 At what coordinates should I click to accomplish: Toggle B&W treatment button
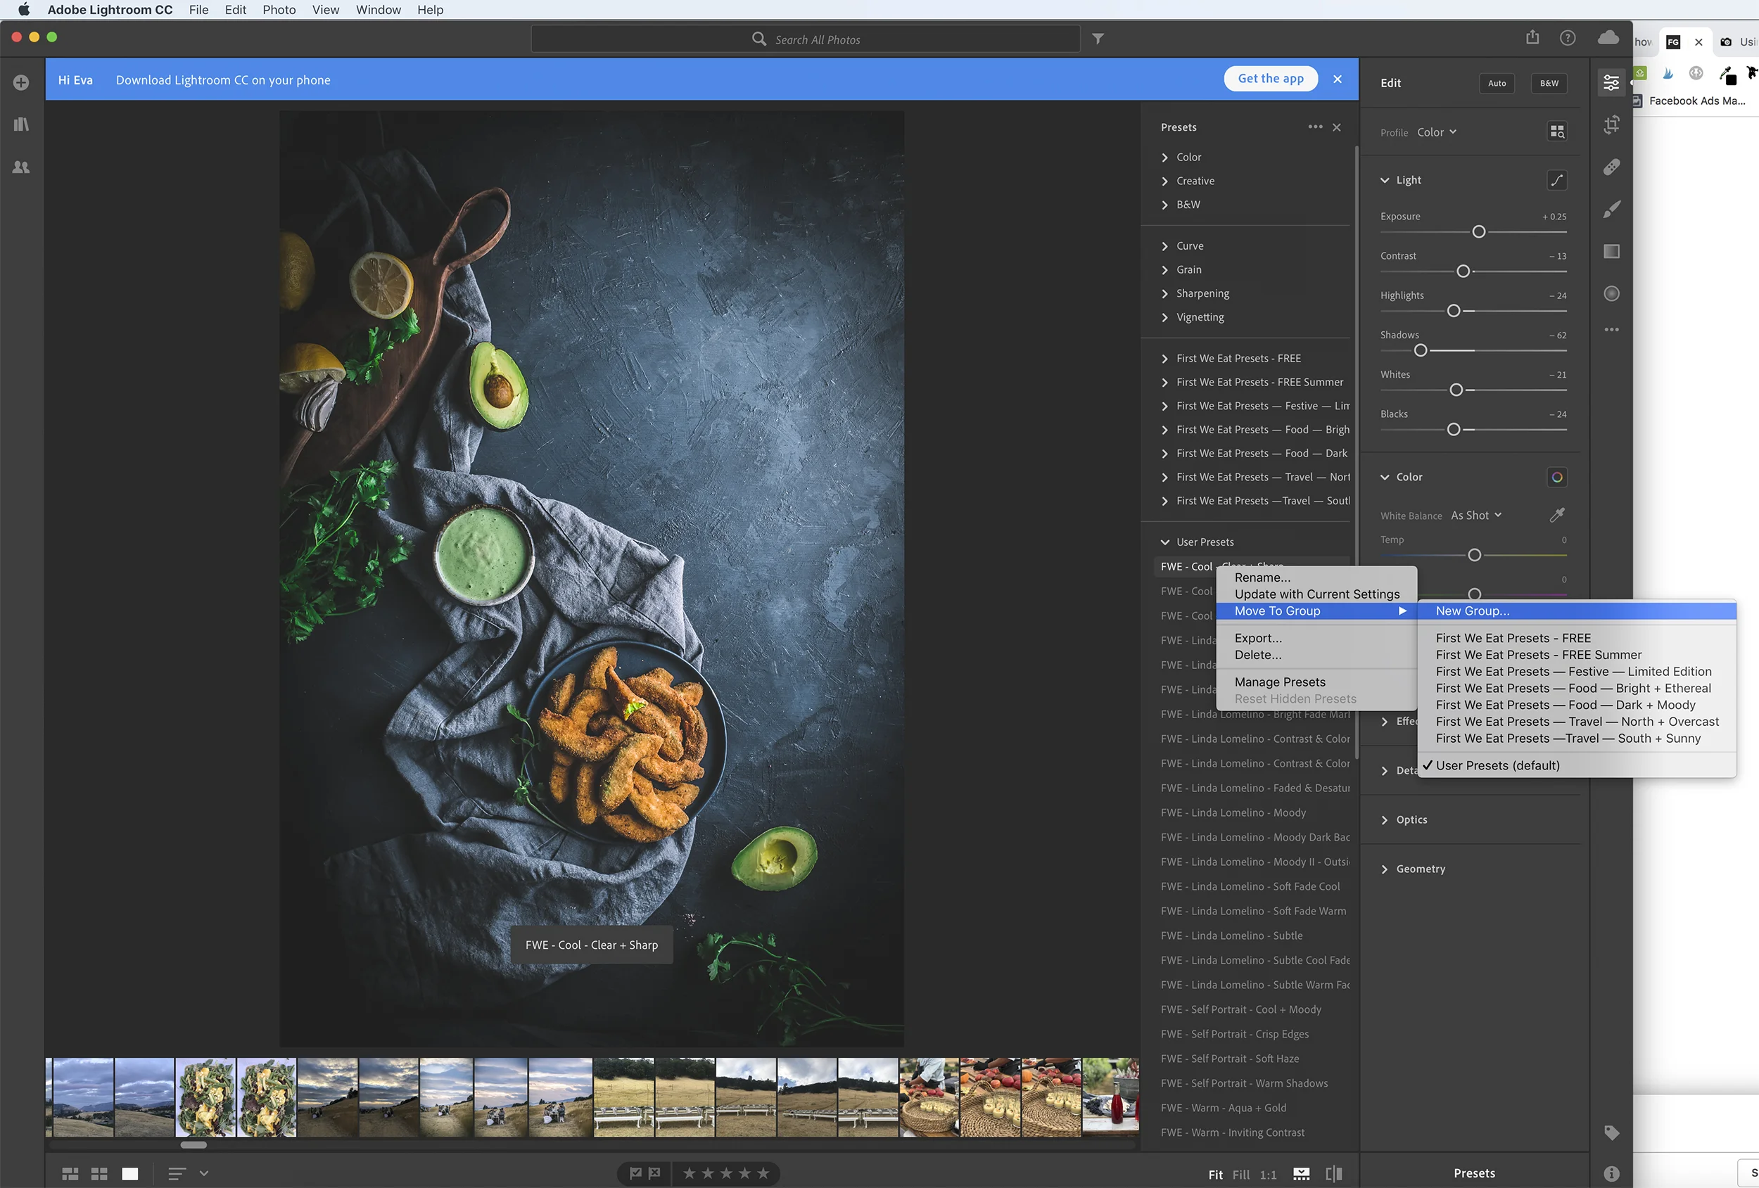1549,83
